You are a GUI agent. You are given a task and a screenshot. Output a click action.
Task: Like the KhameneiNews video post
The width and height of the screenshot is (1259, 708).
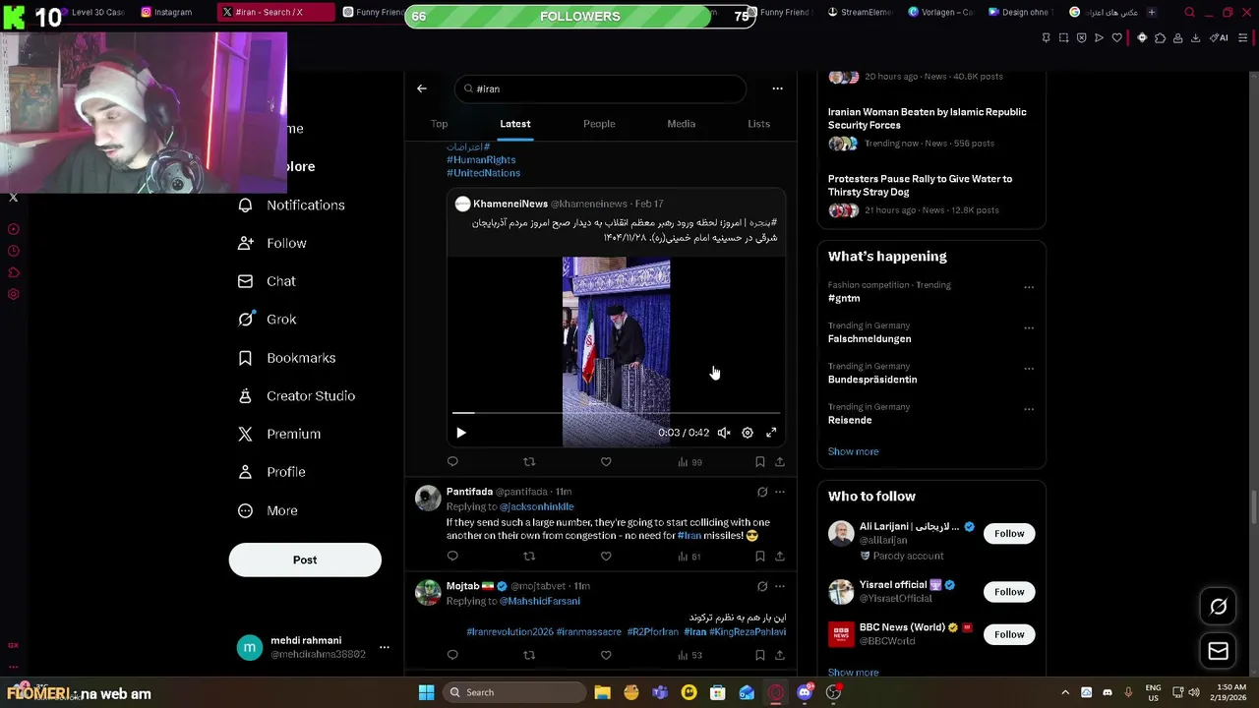[606, 461]
